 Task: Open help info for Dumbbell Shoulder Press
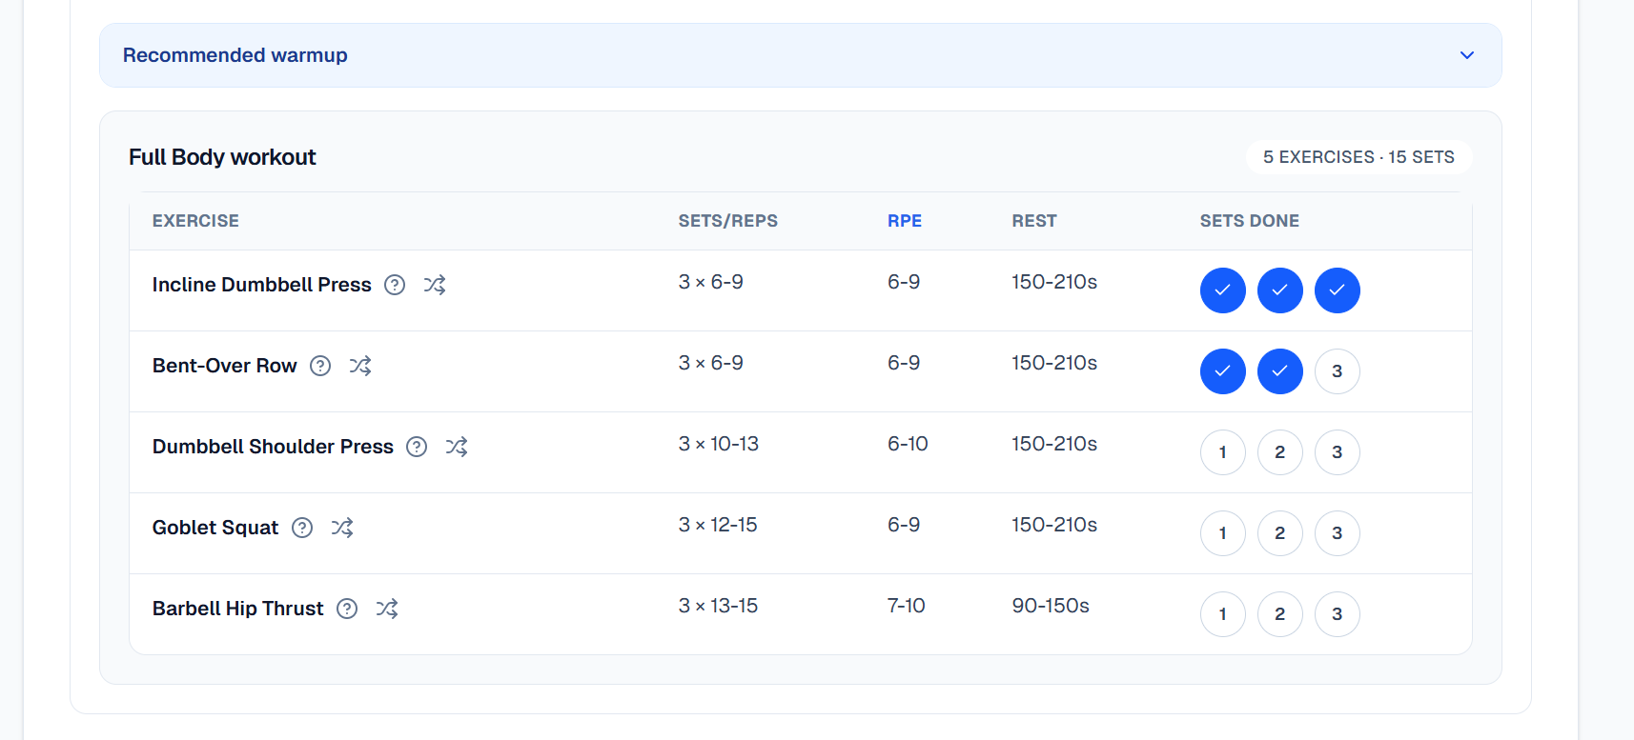pyautogui.click(x=417, y=446)
